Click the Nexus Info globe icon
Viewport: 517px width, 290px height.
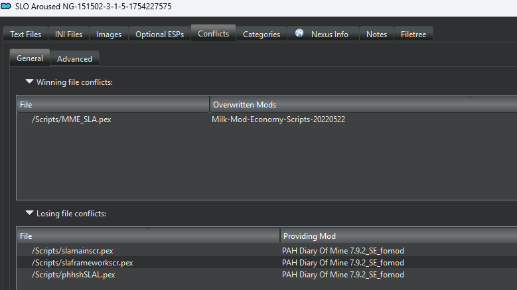(x=299, y=33)
